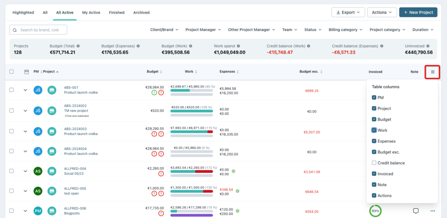Viewport: 447px width, 218px height.
Task: Click the row-density icon beside PM header
Action: [27, 72]
